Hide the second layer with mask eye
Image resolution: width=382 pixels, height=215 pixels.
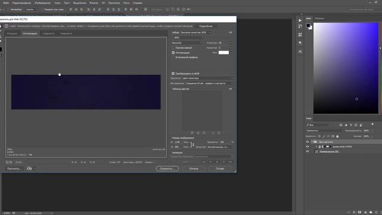(x=307, y=147)
